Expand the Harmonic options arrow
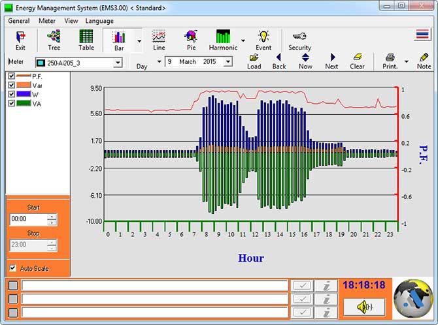 coord(243,40)
